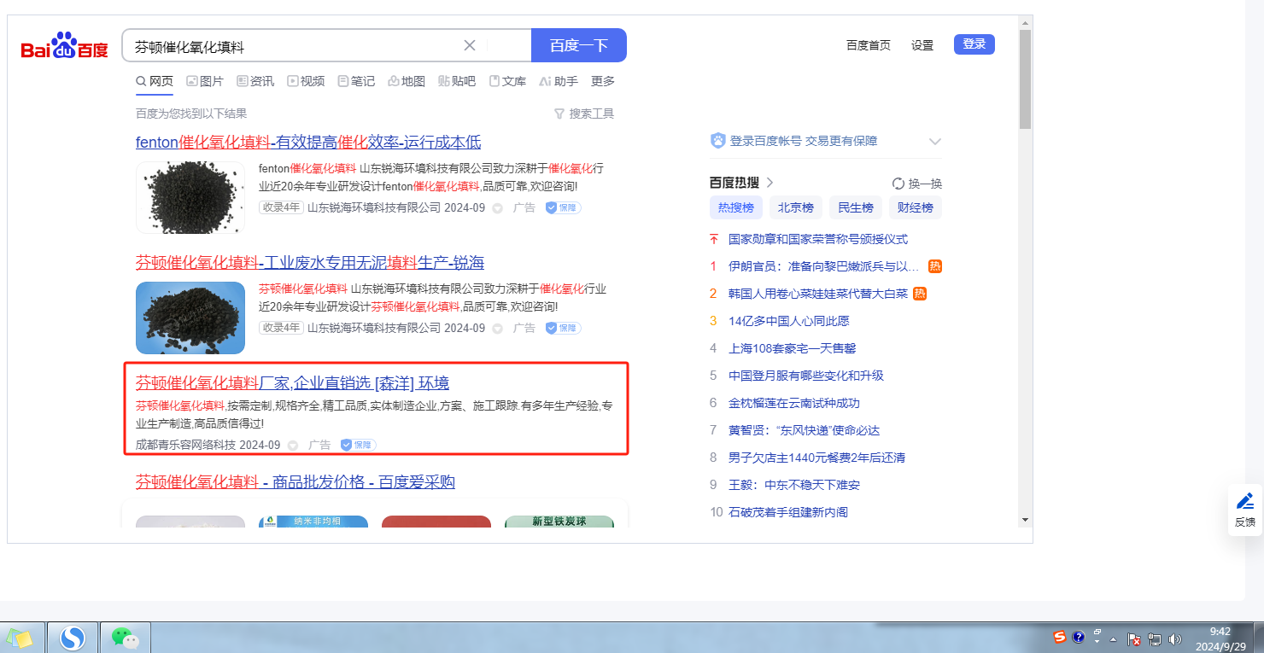This screenshot has width=1264, height=653.
Task: Click the 保障 shield badge on first result
Action: (563, 207)
